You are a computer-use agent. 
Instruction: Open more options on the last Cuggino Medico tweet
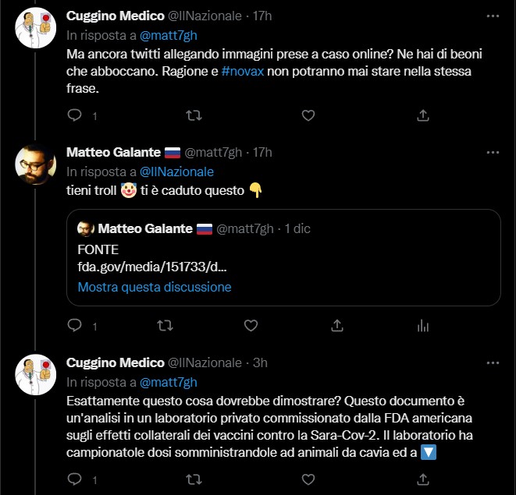click(493, 362)
